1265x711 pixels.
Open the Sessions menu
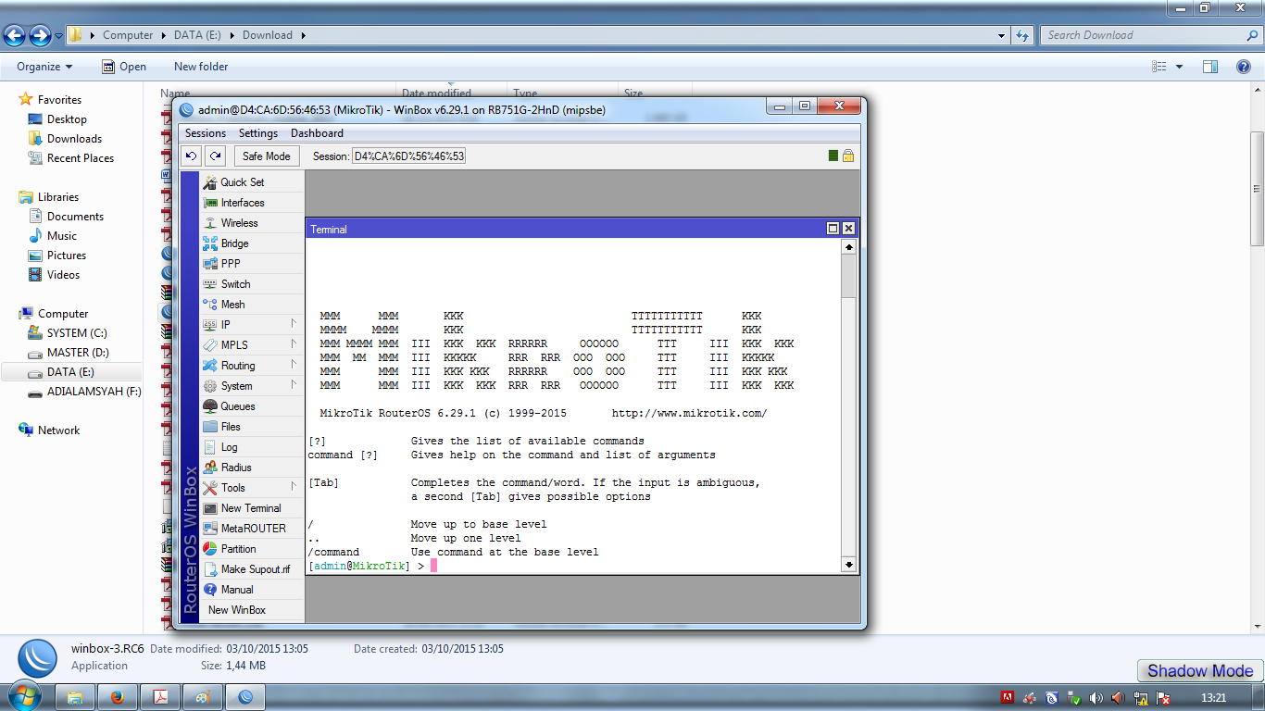tap(206, 133)
